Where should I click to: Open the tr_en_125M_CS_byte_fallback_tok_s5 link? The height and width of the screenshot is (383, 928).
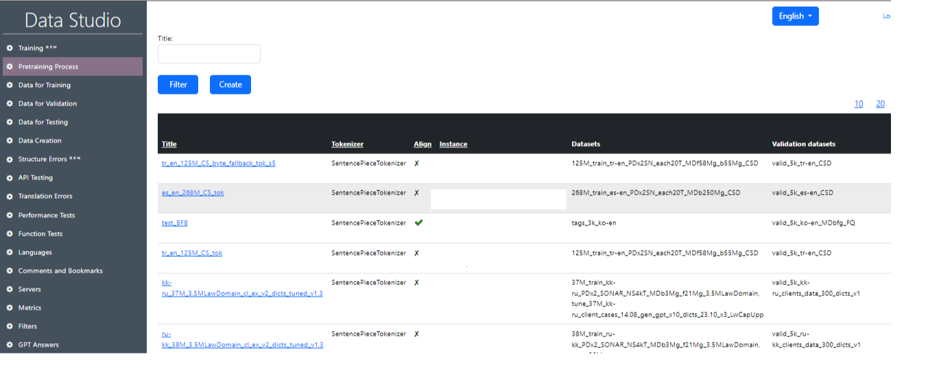click(218, 163)
